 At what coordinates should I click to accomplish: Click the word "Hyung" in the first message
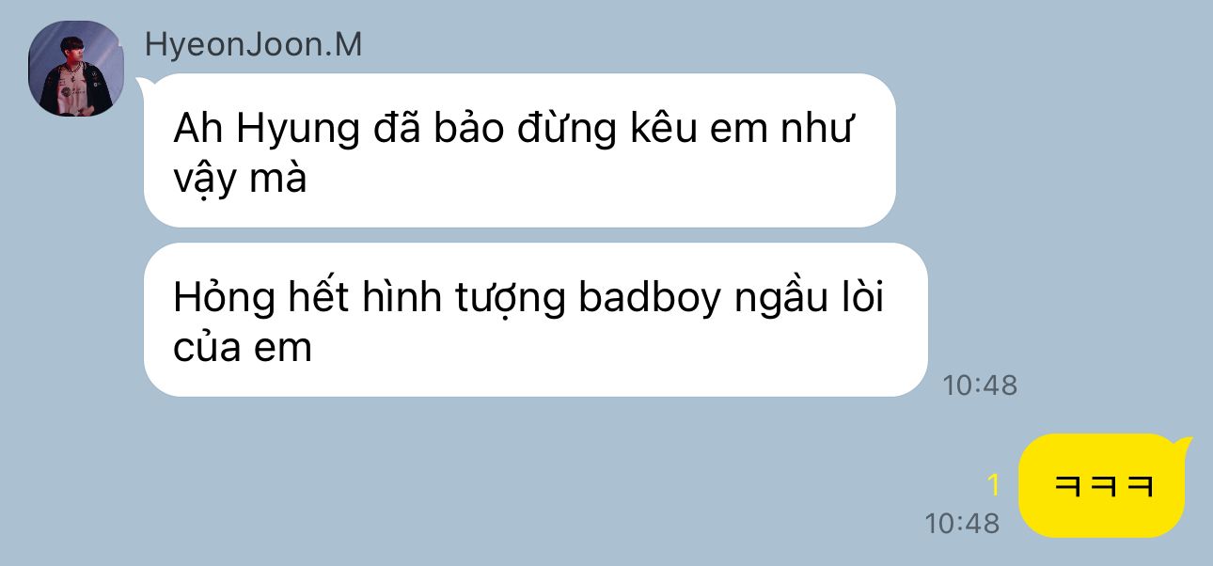(x=296, y=131)
